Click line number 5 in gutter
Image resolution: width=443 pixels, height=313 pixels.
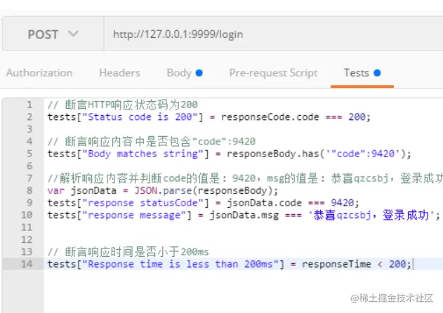29,154
